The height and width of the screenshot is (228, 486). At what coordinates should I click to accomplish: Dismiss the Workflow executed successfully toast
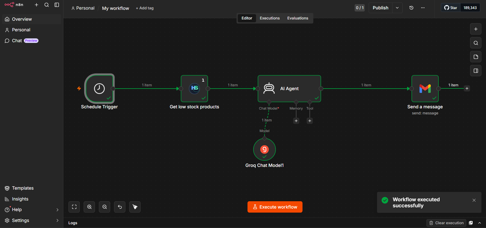[x=474, y=200]
